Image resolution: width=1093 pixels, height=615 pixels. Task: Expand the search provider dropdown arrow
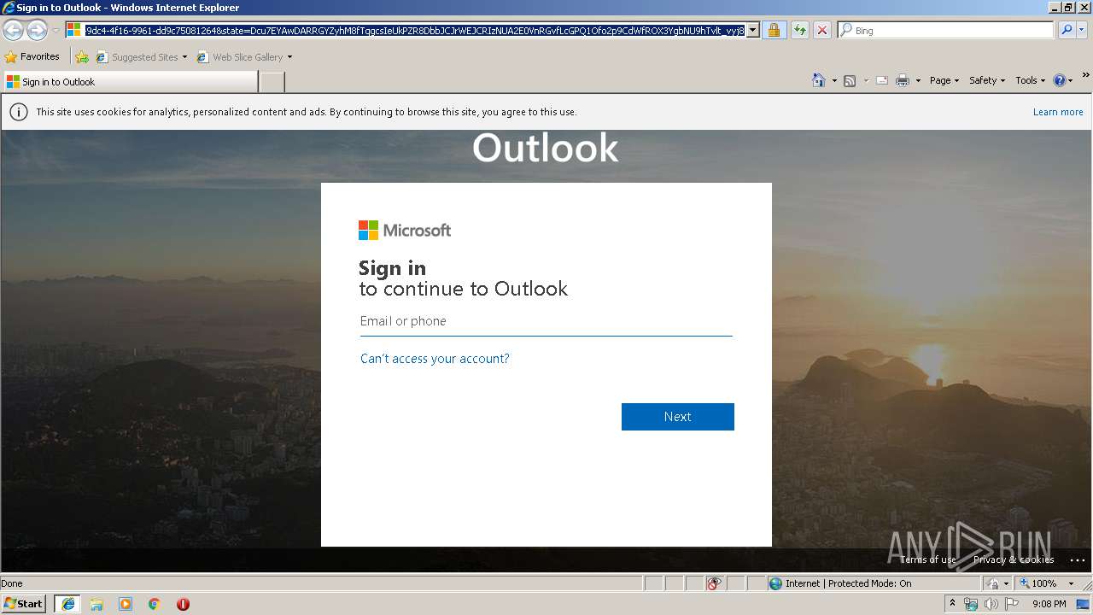click(x=1083, y=30)
